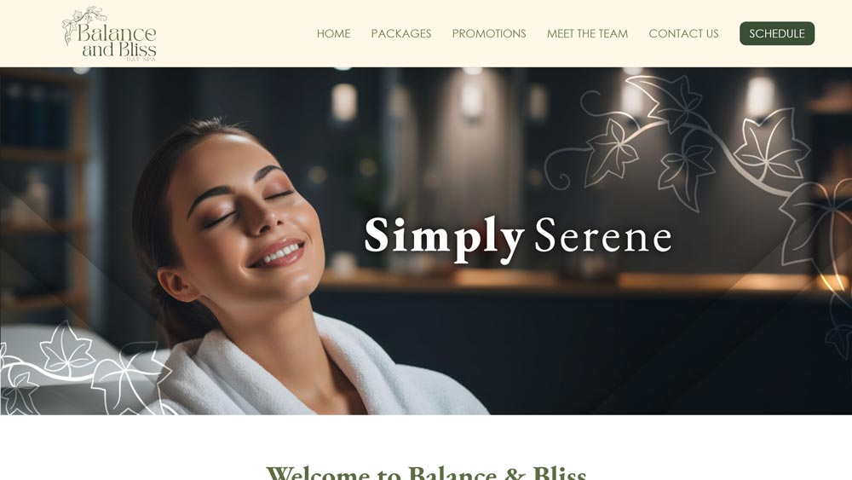Click the bold word Simply in the hero
The height and width of the screenshot is (480, 852).
pos(444,238)
